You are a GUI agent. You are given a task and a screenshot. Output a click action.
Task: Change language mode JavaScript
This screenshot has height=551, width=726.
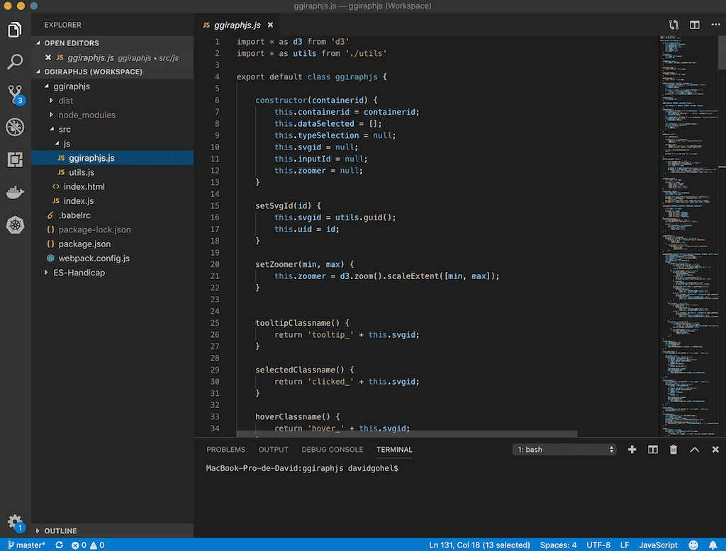[658, 545]
